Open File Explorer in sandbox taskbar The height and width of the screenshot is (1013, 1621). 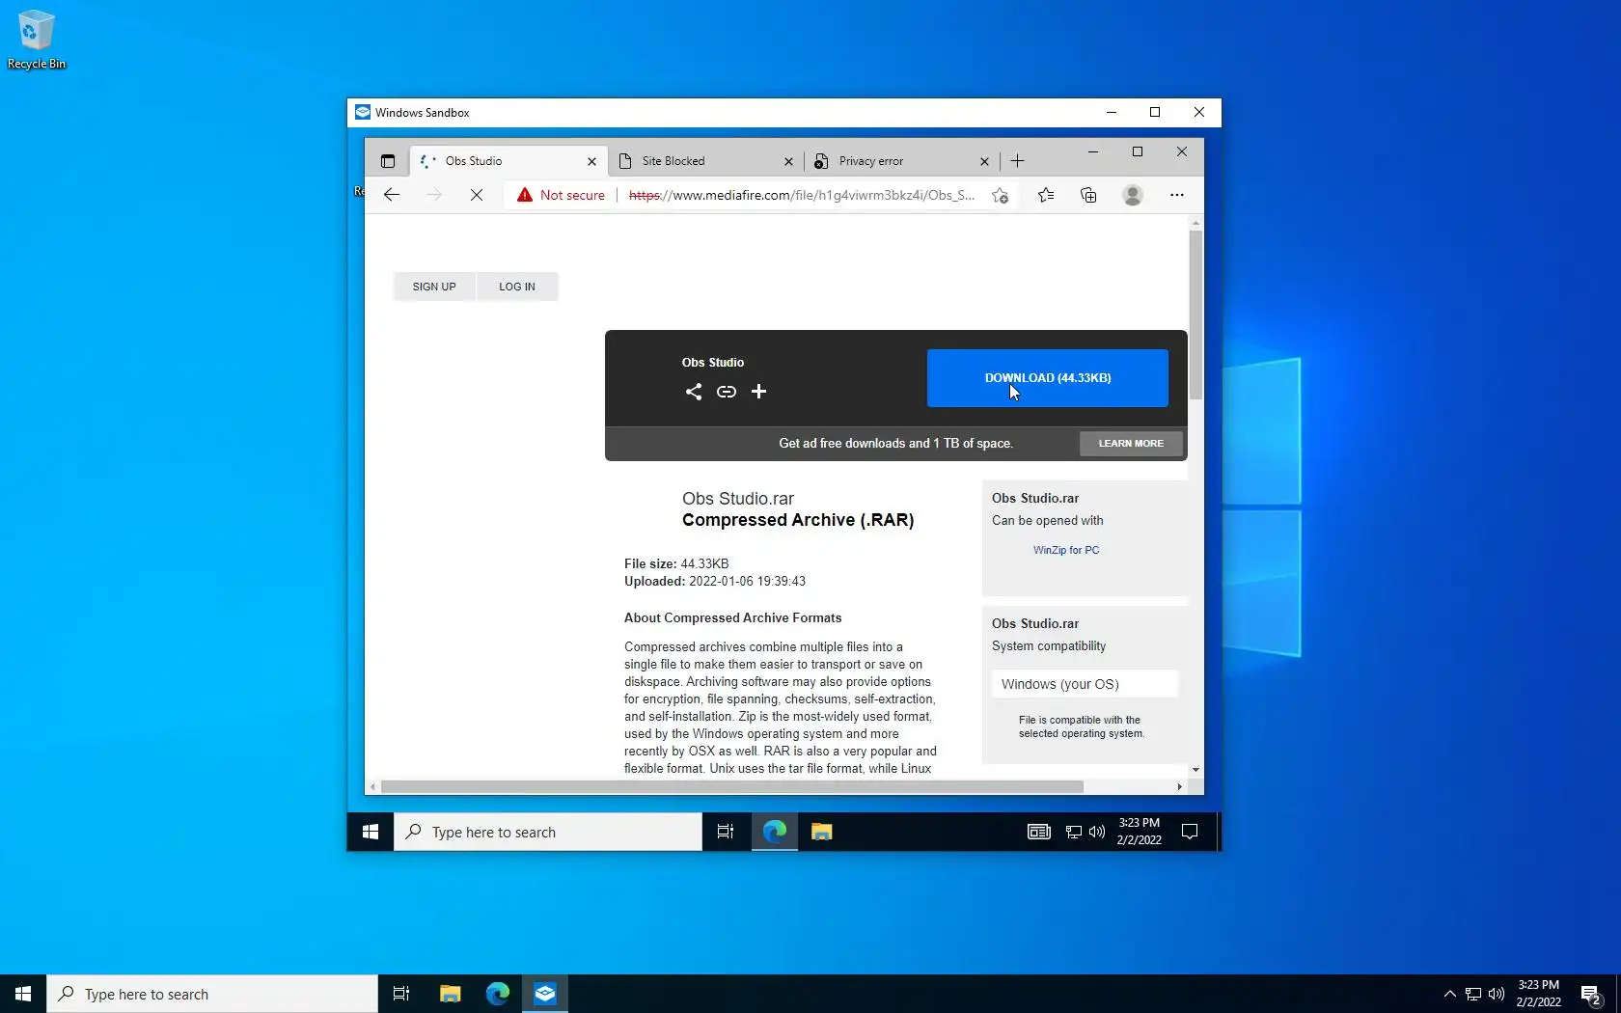pos(822,832)
